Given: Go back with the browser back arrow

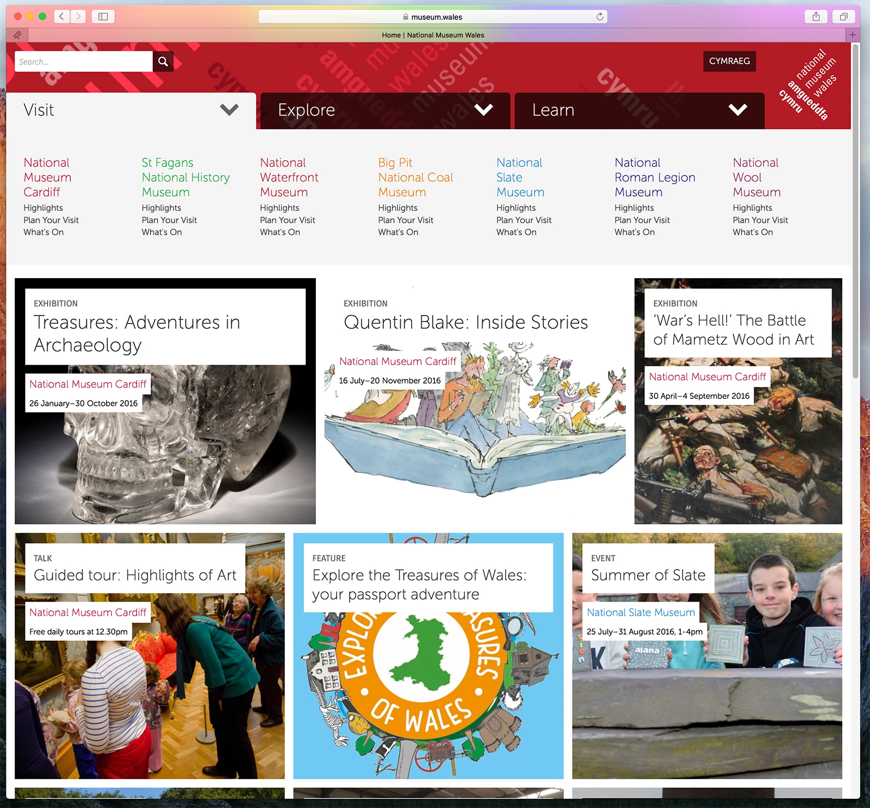Looking at the screenshot, I should click(x=61, y=16).
